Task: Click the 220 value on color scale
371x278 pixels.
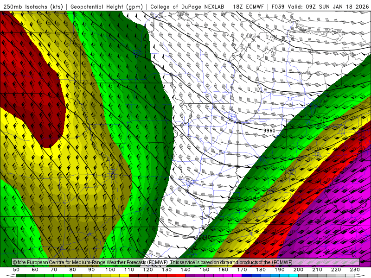Action: pyautogui.click(x=336, y=270)
